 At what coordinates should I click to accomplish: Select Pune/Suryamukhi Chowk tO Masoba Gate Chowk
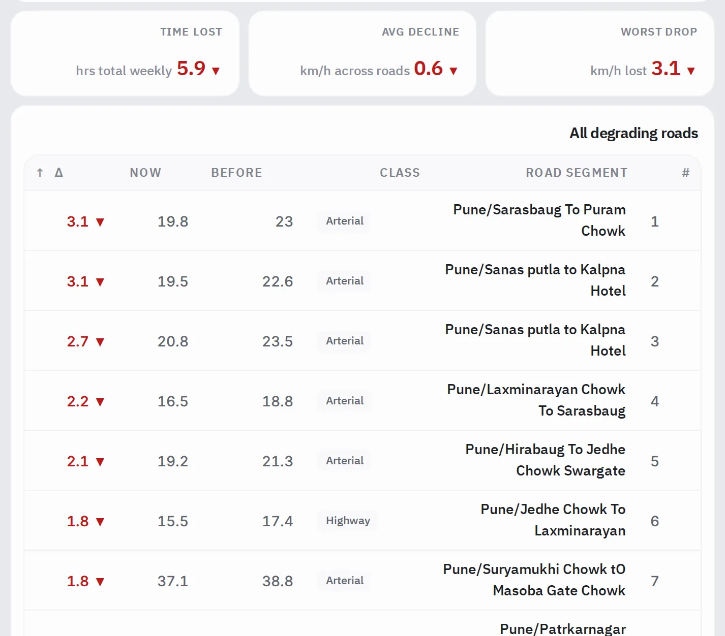(534, 580)
